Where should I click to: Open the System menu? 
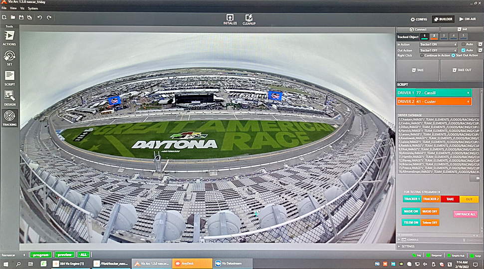tap(33, 8)
